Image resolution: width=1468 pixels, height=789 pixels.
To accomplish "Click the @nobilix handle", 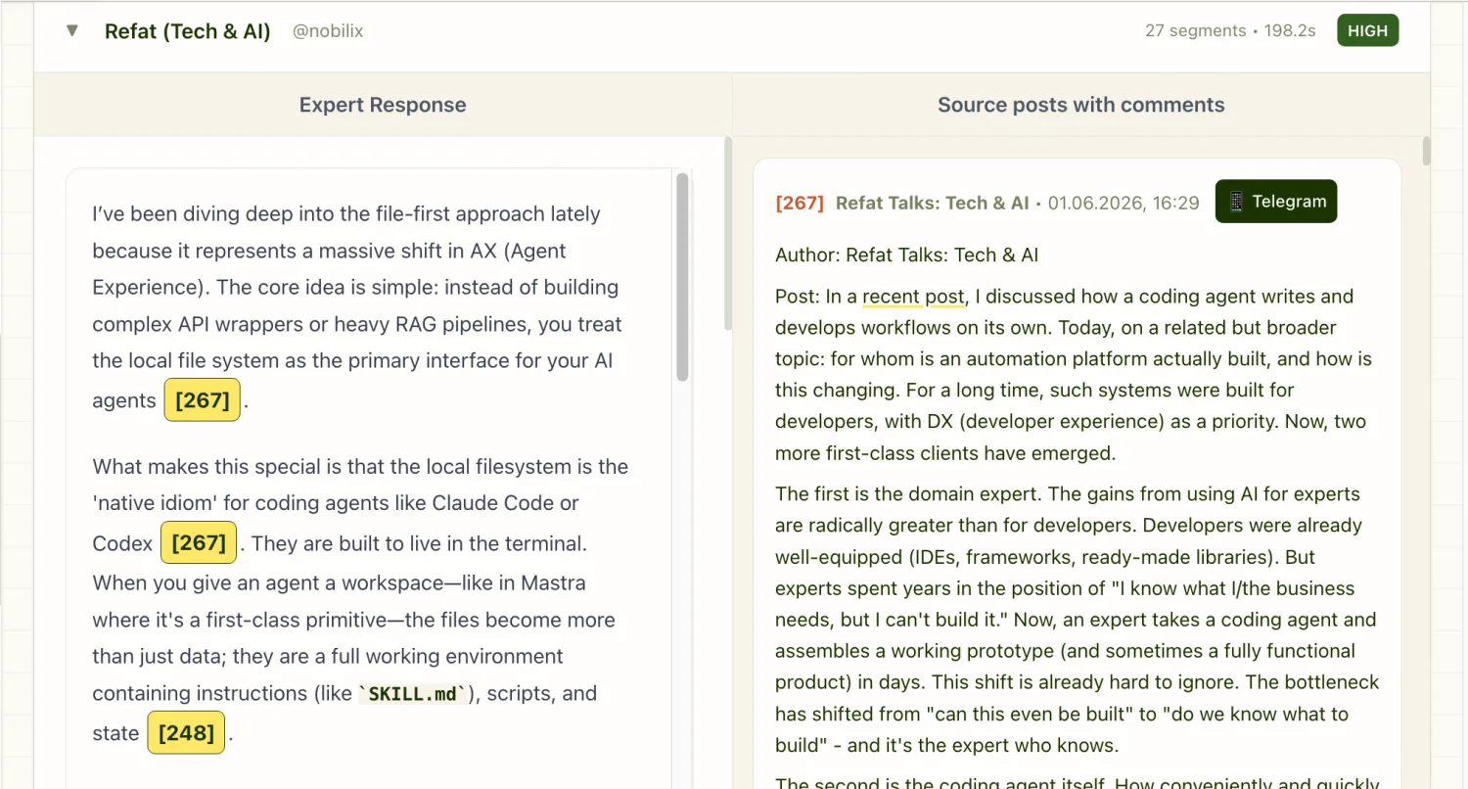I will [328, 31].
